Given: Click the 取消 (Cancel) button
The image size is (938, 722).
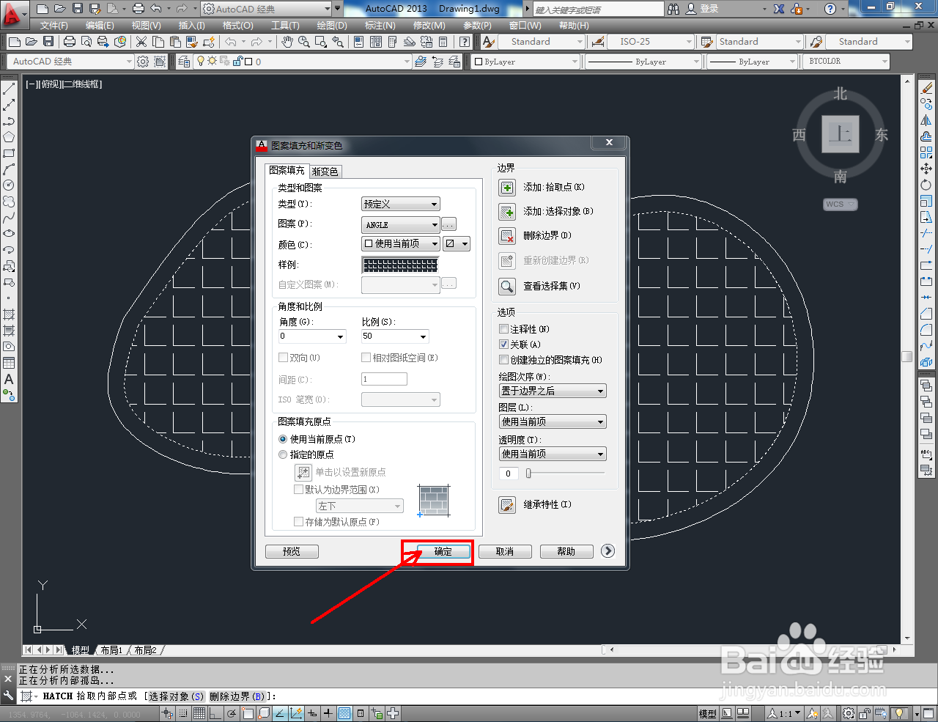Looking at the screenshot, I should (x=505, y=552).
